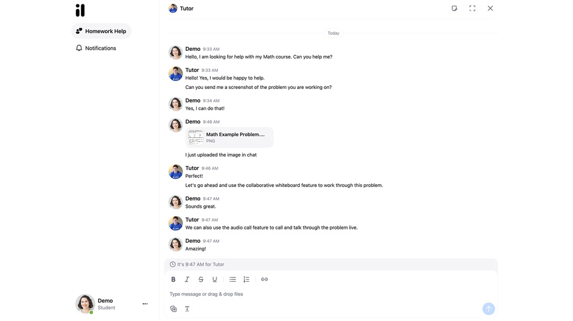
Task: Open the Math Example Problem PNG attachment
Action: [230, 137]
